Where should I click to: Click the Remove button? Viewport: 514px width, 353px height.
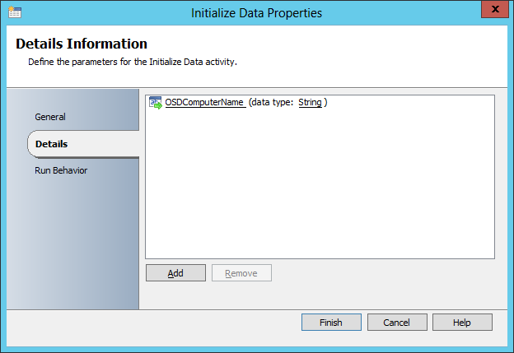click(x=241, y=273)
